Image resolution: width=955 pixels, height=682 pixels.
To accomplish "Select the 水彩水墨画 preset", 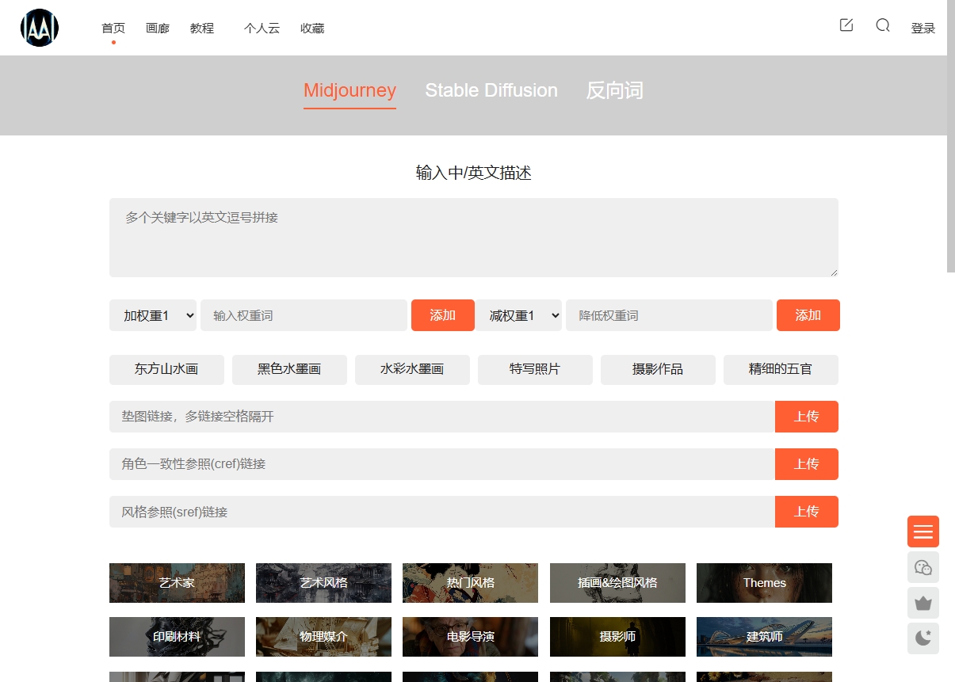I will point(412,370).
